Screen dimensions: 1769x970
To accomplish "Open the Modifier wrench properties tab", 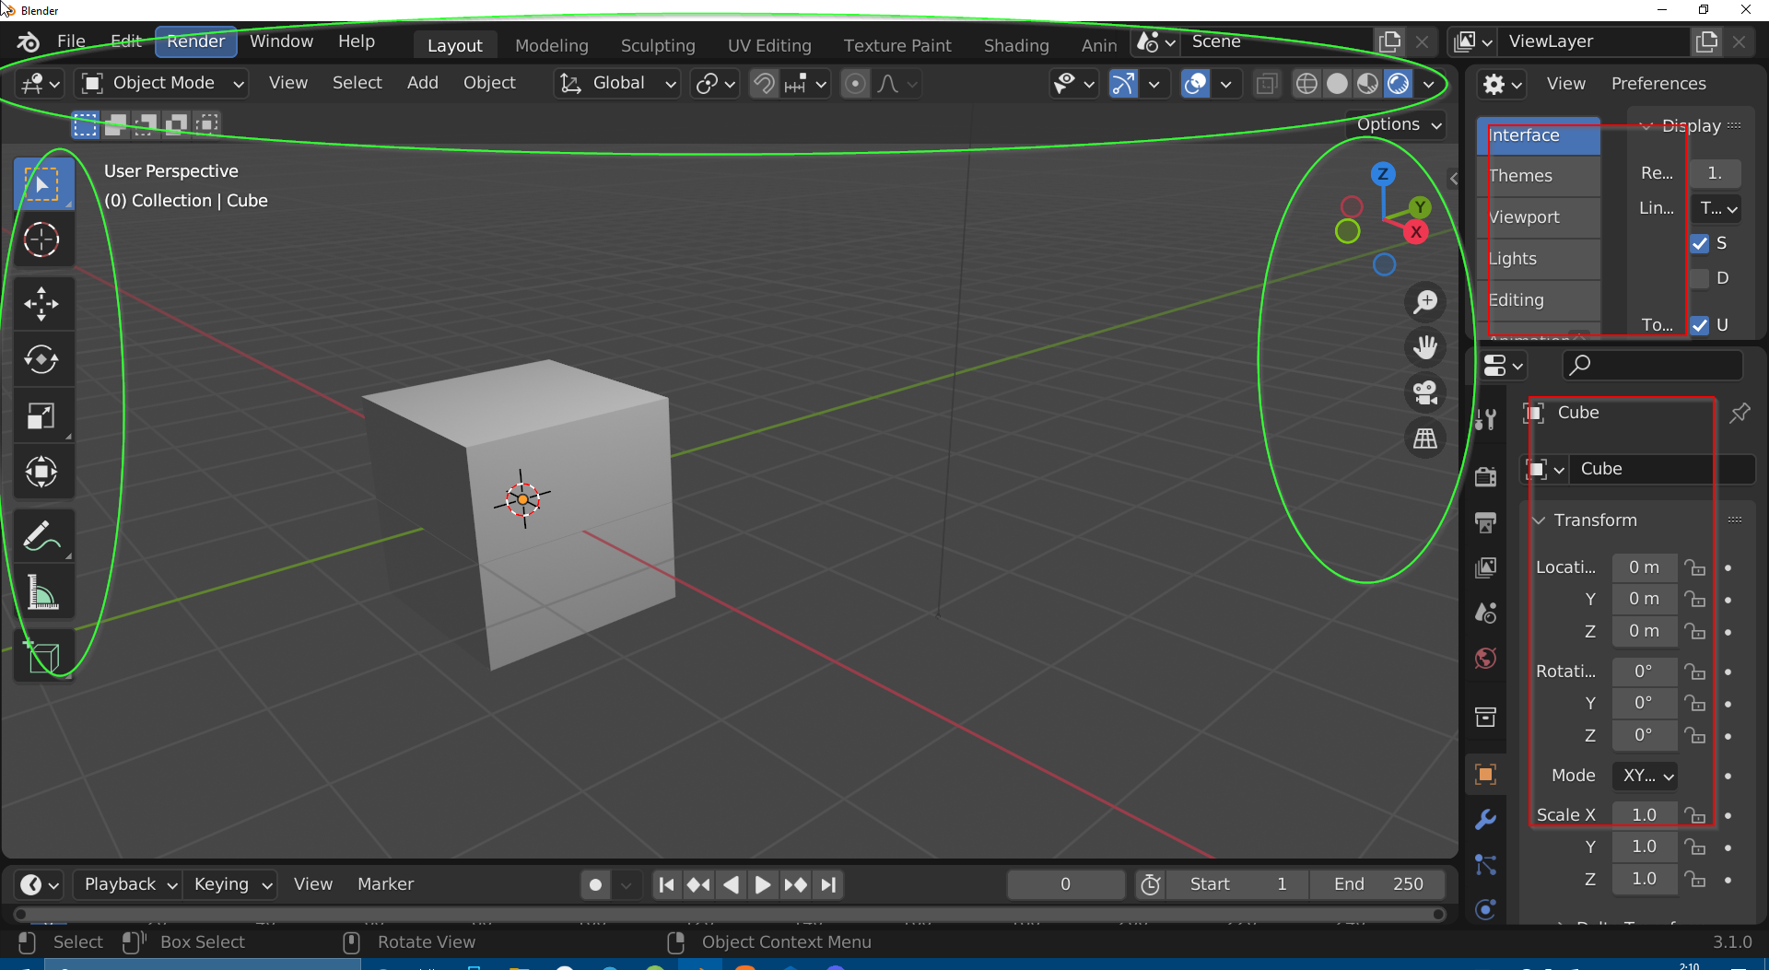I will click(x=1485, y=819).
